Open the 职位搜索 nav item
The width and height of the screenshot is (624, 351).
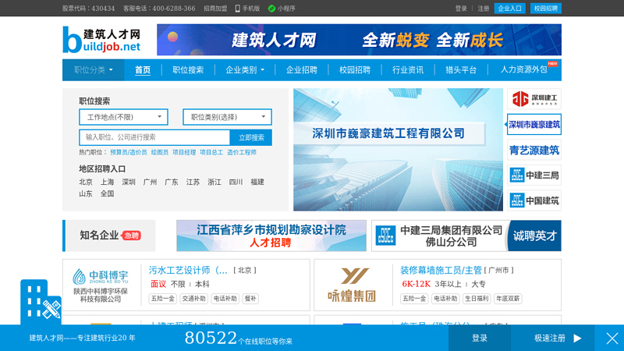coord(188,70)
